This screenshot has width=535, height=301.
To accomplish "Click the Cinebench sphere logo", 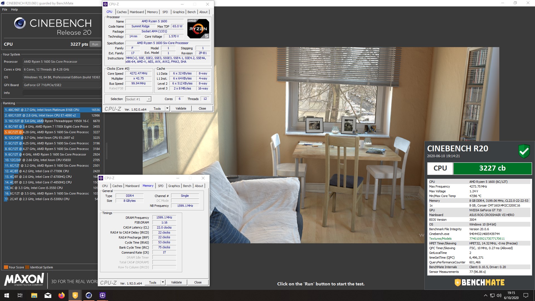I will (20, 23).
